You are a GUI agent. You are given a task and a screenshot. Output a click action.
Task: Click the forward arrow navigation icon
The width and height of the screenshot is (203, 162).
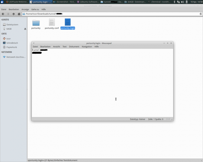click(x=8, y=14)
